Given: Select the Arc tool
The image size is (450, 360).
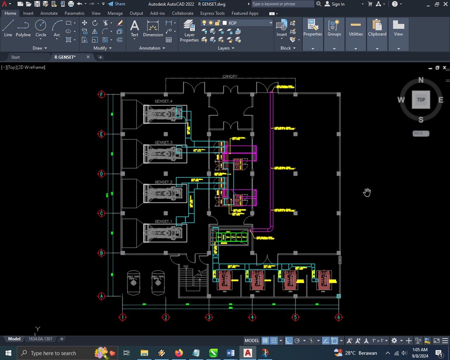Looking at the screenshot, I should 57,29.
